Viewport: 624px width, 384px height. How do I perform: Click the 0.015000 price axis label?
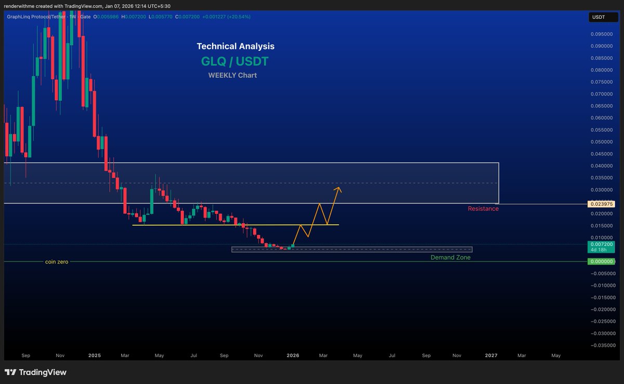tap(601, 226)
